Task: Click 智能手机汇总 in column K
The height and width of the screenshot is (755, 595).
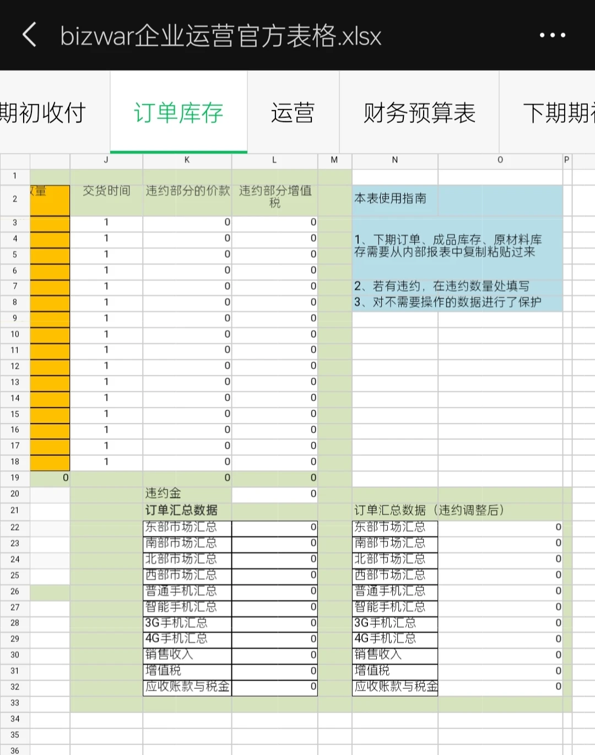Action: coord(187,607)
